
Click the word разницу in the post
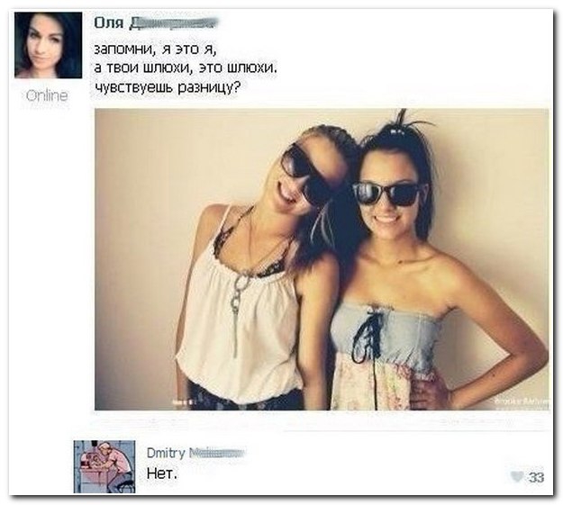(x=205, y=87)
